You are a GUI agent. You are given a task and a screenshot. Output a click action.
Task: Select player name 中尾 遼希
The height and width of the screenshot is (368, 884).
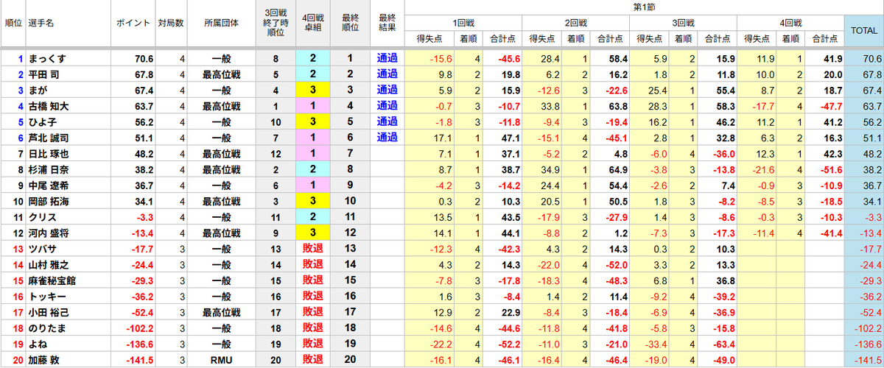[49, 185]
